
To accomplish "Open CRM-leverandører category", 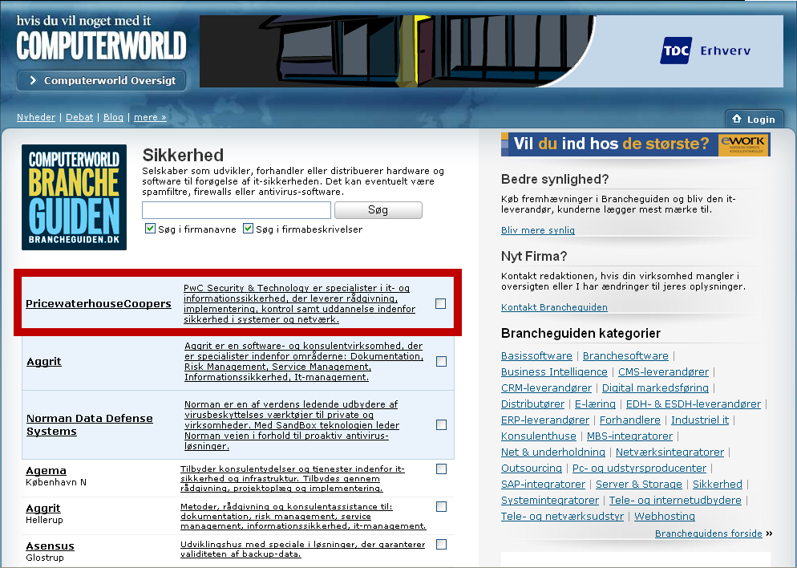I will point(546,388).
